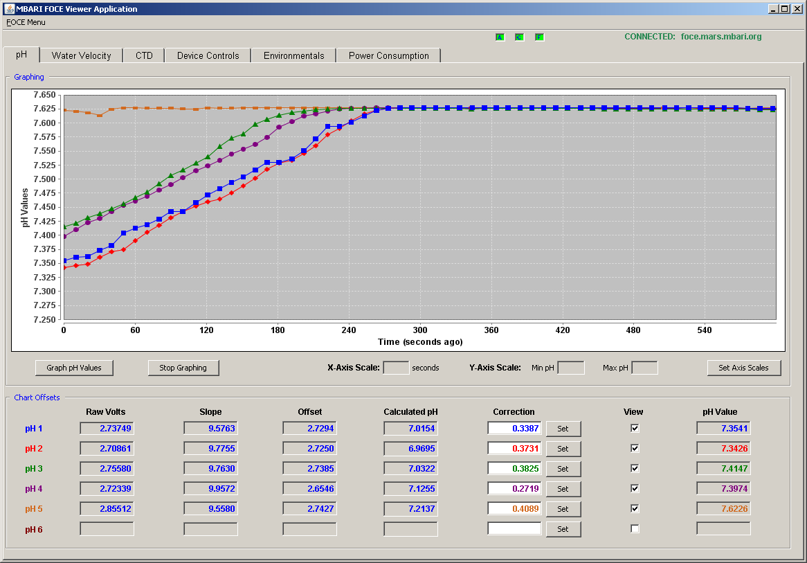Click the pH 4 Correction field
This screenshot has height=563, width=807.
coord(515,488)
